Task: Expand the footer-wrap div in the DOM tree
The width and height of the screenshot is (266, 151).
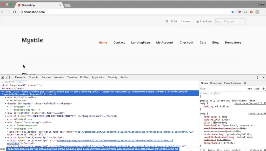Action: coord(5,122)
